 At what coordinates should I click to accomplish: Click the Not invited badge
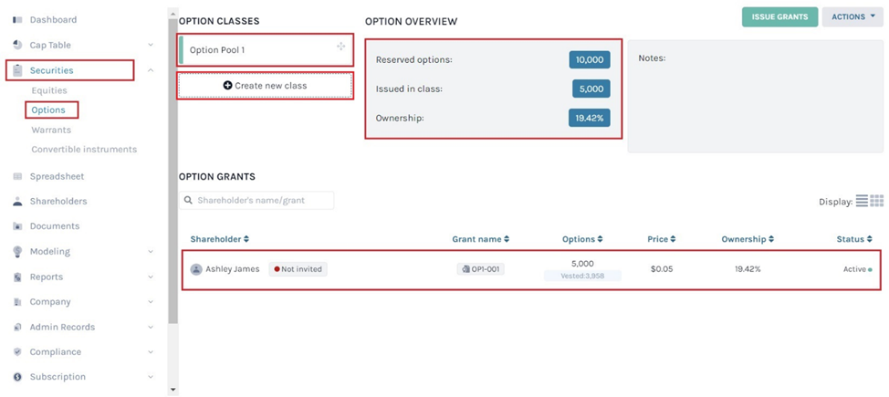[x=298, y=269]
